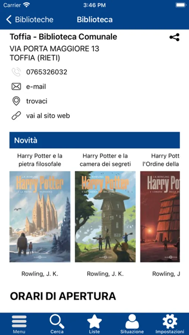Open the camera dei segreti book cover
The height and width of the screenshot is (335, 189).
click(105, 217)
